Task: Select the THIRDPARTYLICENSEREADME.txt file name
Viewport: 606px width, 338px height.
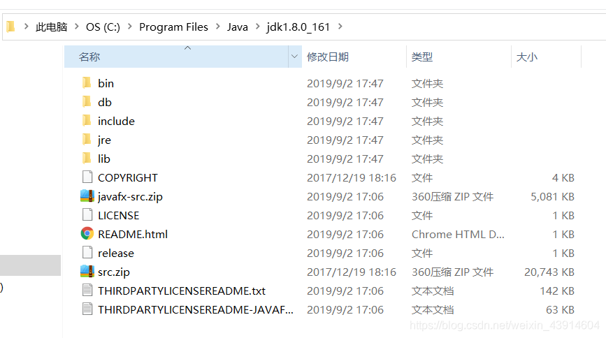Action: click(x=182, y=291)
